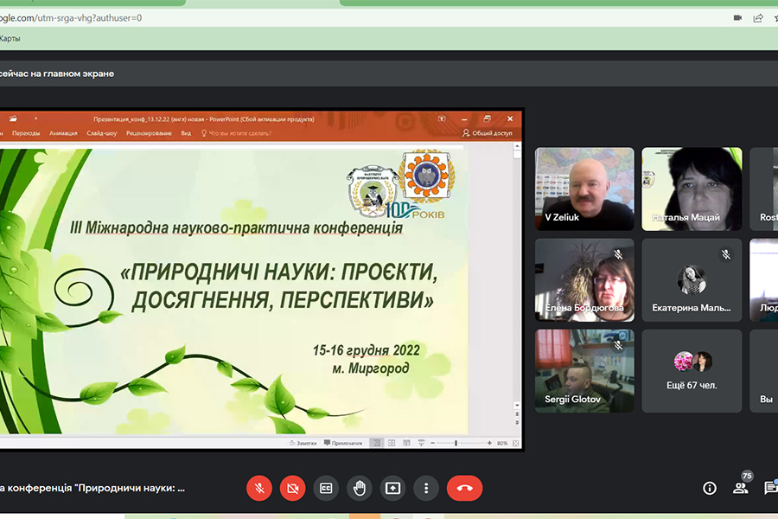Open the 'Ещё 67 чел.' participants tile
778x519 pixels.
click(692, 370)
